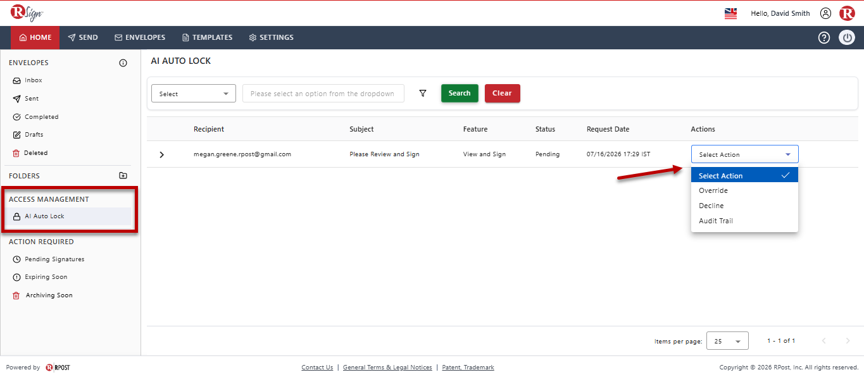Open the ENVELOPES tab
The image size is (864, 377).
pyautogui.click(x=140, y=37)
